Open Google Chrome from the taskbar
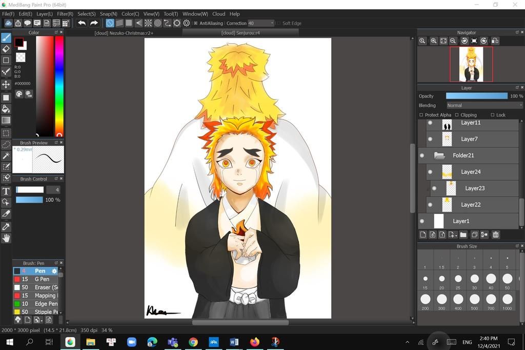This screenshot has height=350, width=525. point(193,342)
